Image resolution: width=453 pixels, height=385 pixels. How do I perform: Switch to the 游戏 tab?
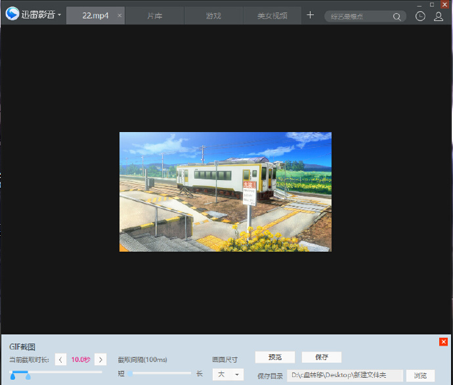pos(213,15)
